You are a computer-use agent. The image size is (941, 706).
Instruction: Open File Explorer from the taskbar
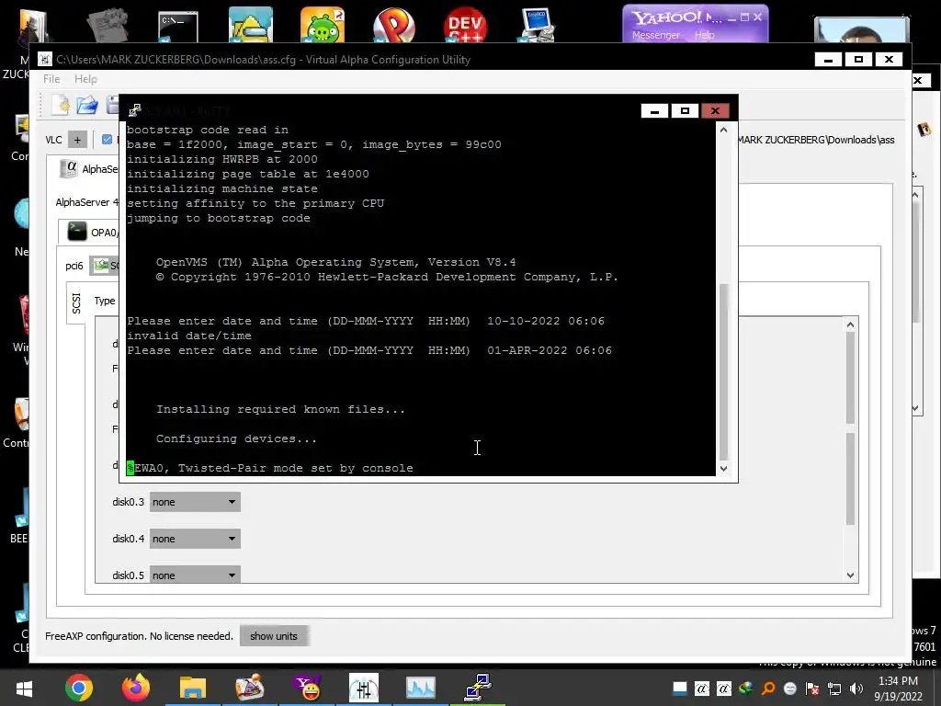click(193, 688)
